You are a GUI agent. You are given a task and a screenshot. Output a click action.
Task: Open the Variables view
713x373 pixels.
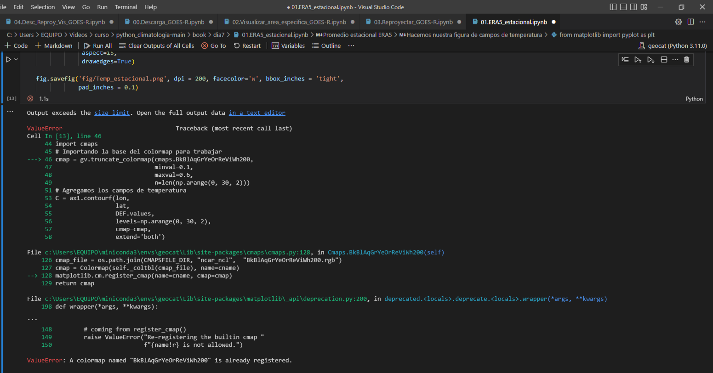click(x=288, y=45)
